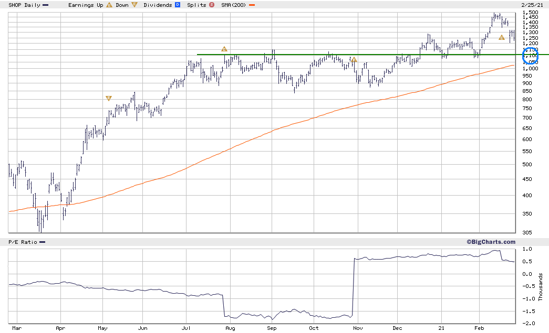Click the '550' price axis value
This screenshot has width=549, height=333.
click(527, 152)
